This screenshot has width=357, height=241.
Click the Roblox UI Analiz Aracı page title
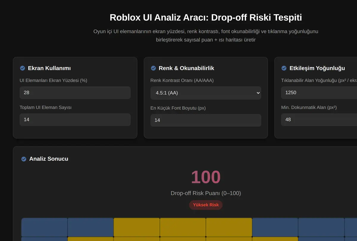[206, 18]
